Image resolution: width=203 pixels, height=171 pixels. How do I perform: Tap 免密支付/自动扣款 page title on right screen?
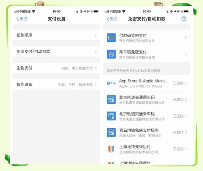tap(147, 19)
